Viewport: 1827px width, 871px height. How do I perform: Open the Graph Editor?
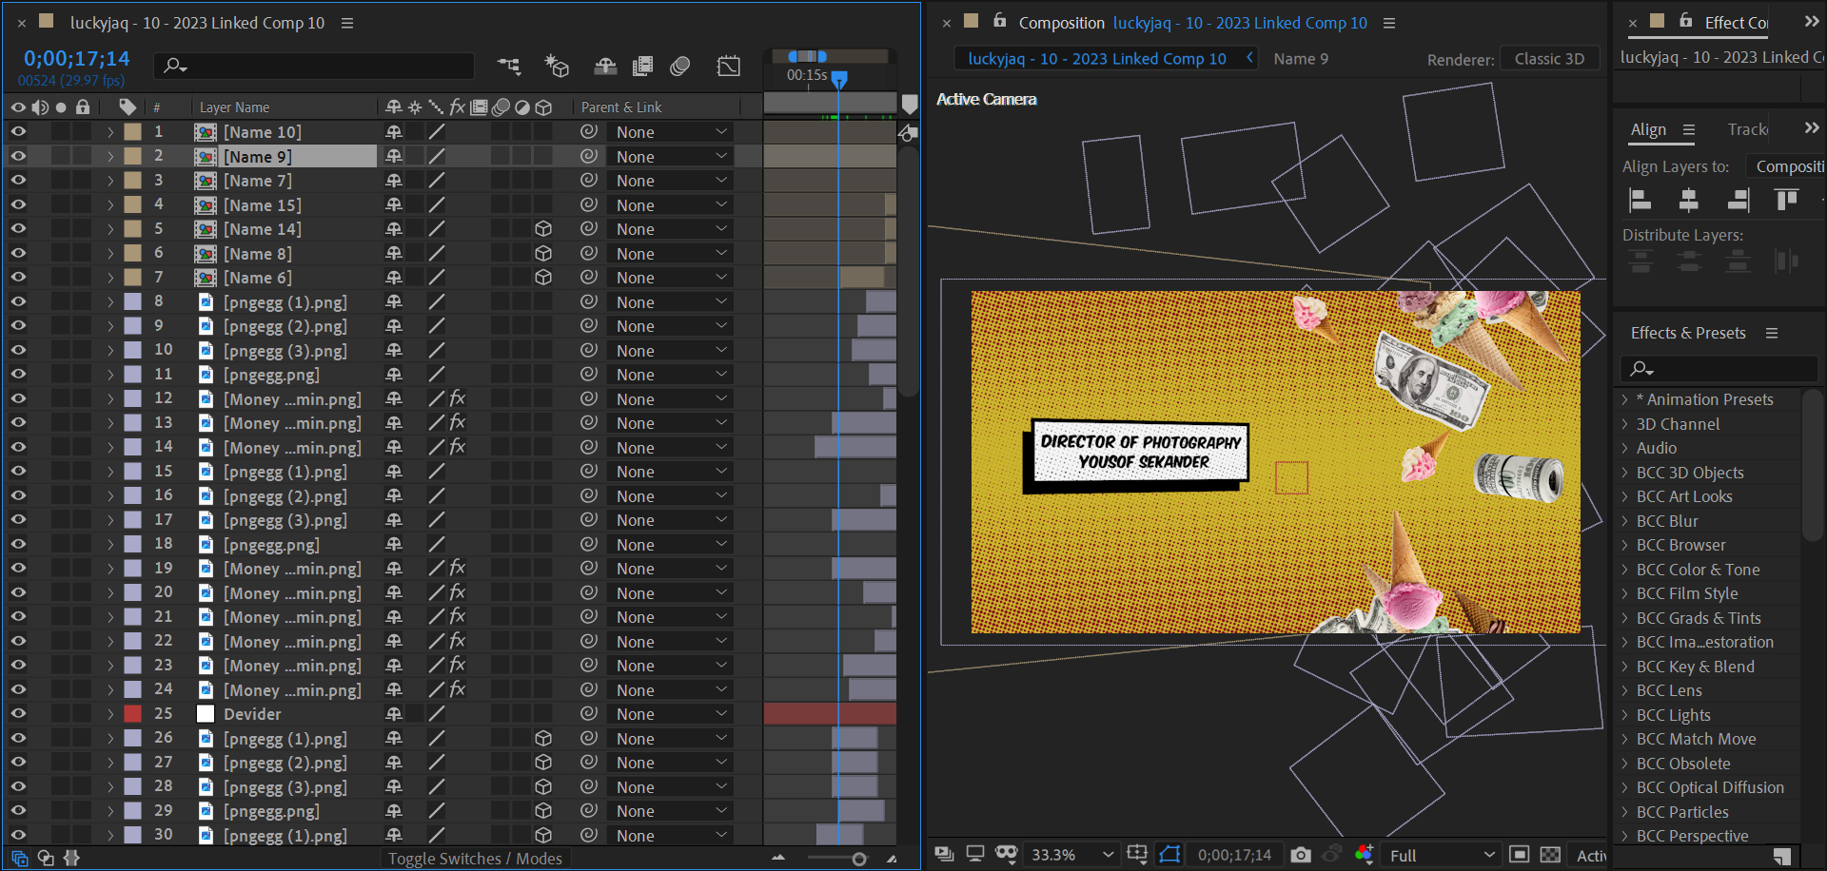(729, 66)
